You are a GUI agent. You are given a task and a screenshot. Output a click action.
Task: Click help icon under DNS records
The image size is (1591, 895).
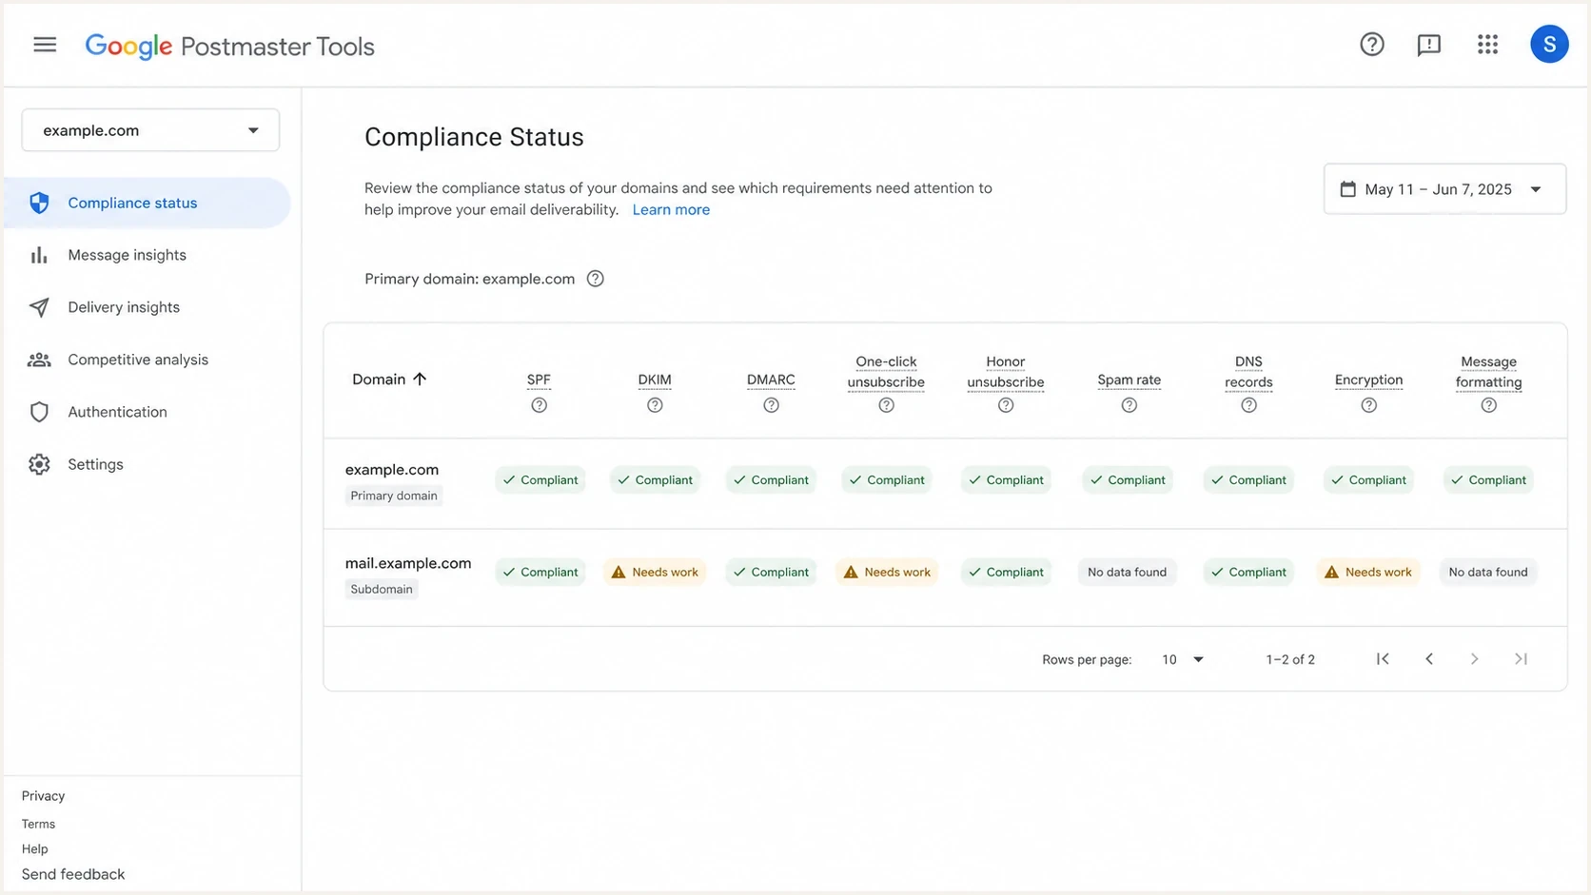(x=1248, y=405)
